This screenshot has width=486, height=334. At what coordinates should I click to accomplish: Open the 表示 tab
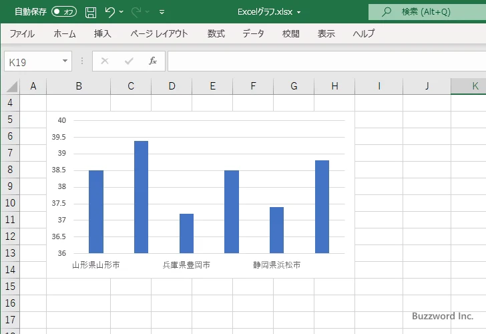[x=326, y=33]
